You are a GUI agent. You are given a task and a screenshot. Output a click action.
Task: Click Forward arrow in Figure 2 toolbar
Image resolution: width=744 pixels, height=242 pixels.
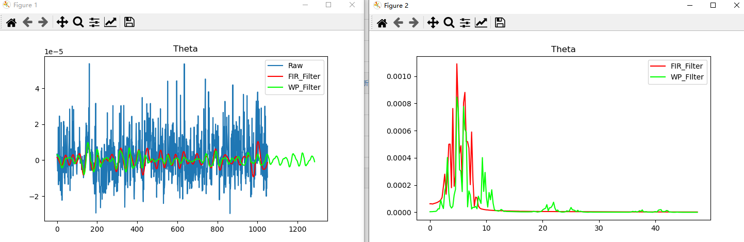(414, 23)
